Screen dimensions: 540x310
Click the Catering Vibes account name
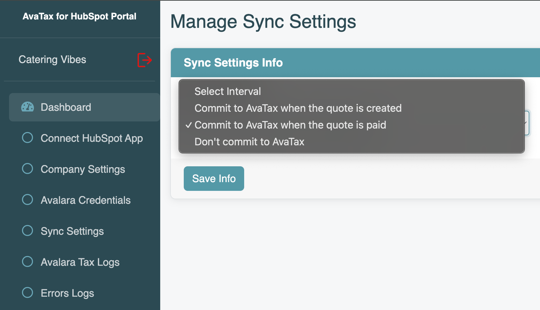(x=52, y=59)
